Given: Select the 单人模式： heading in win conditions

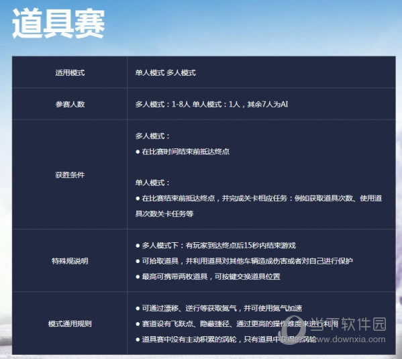Looking at the screenshot, I should click(x=152, y=183).
